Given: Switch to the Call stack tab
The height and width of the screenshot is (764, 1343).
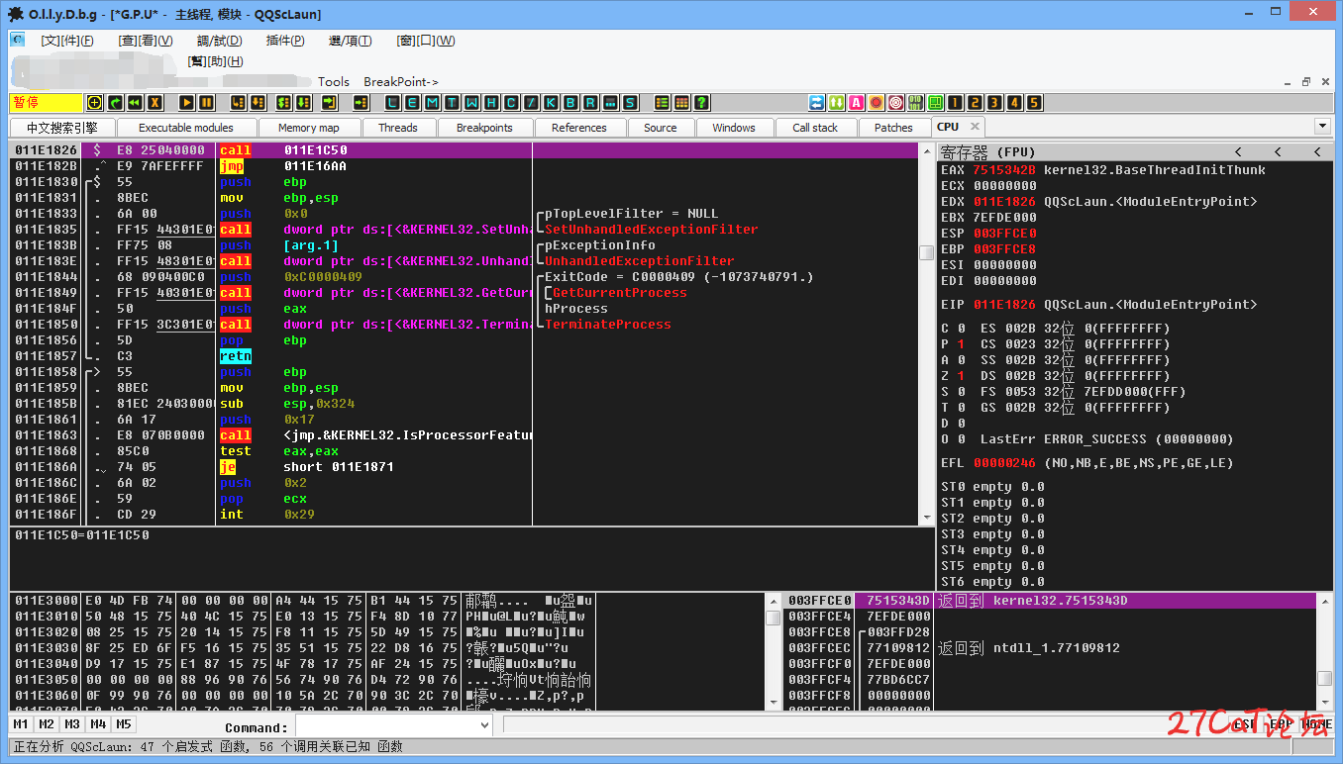Looking at the screenshot, I should (x=815, y=128).
